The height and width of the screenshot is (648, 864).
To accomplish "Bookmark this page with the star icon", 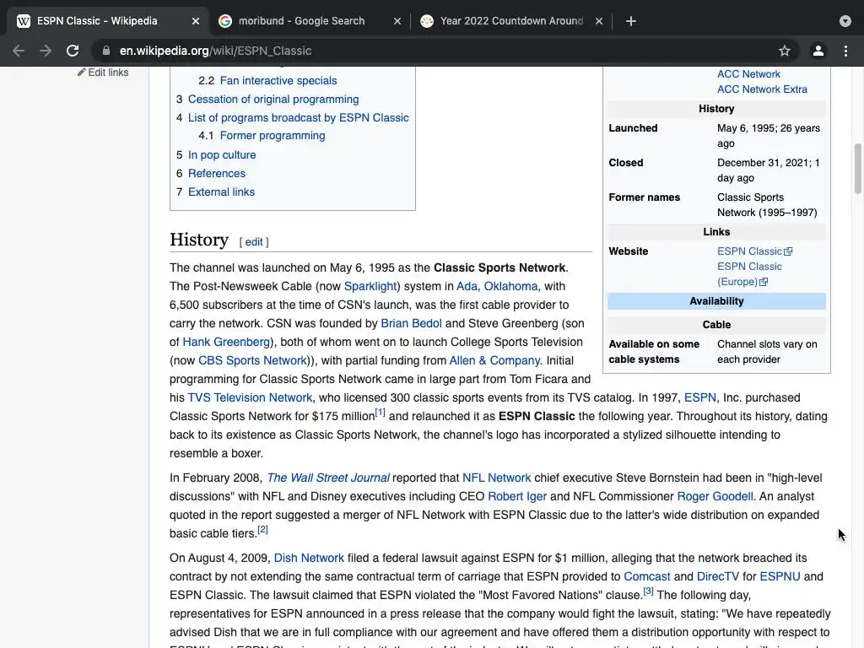I will click(x=785, y=51).
